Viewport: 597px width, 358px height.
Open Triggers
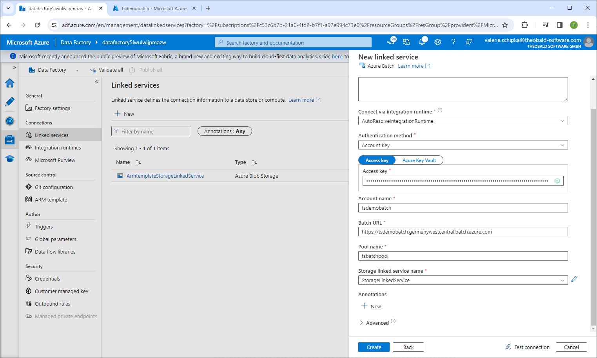point(44,227)
